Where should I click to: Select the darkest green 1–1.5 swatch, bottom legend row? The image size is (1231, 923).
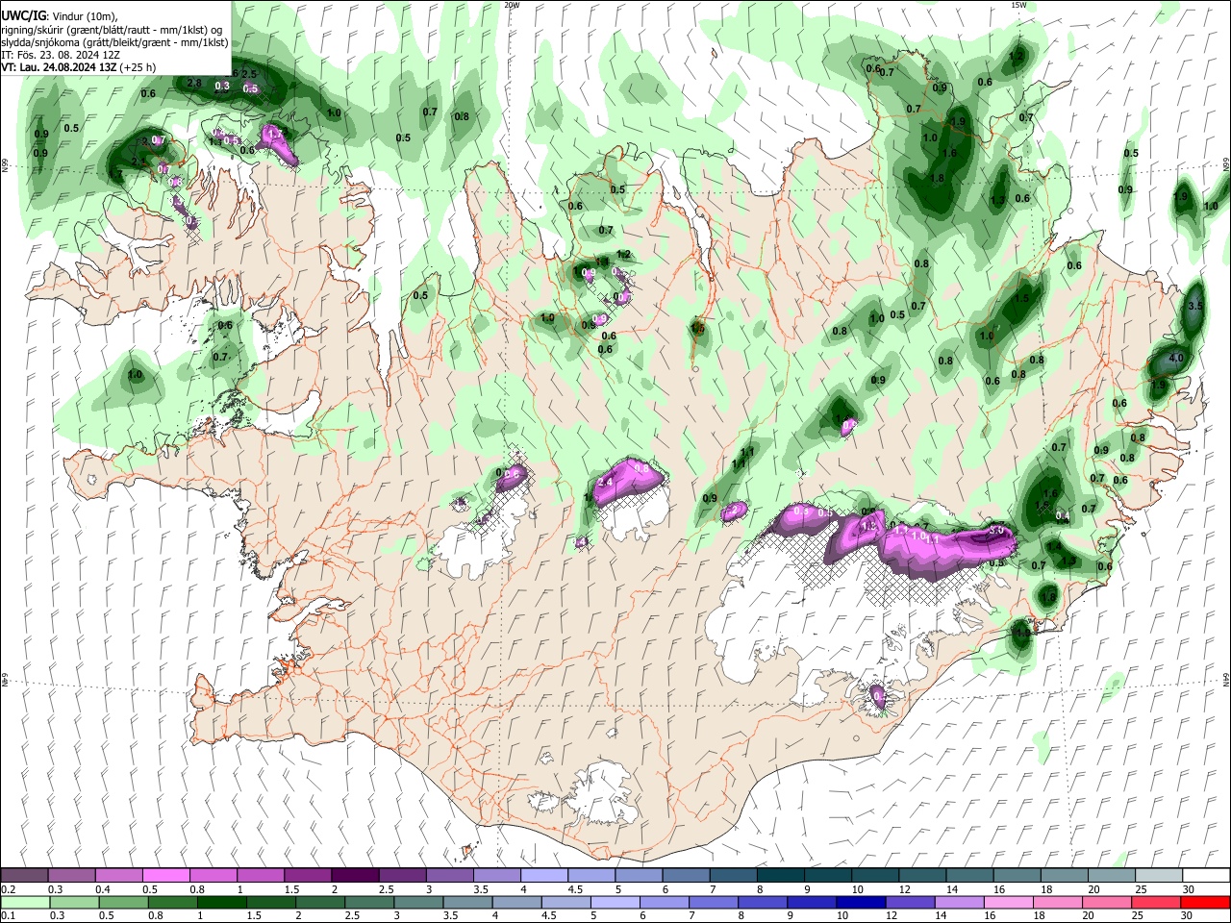[x=221, y=902]
